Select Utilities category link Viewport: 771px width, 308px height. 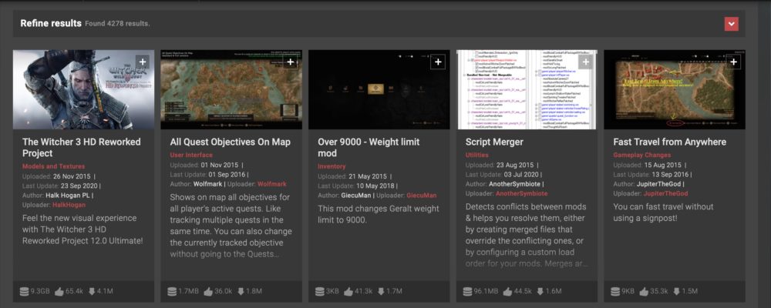(477, 156)
